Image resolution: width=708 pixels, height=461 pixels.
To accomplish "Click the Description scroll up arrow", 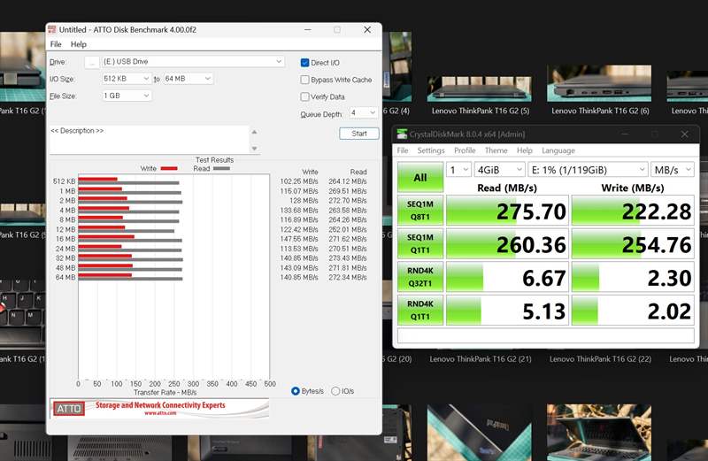I will pyautogui.click(x=254, y=132).
